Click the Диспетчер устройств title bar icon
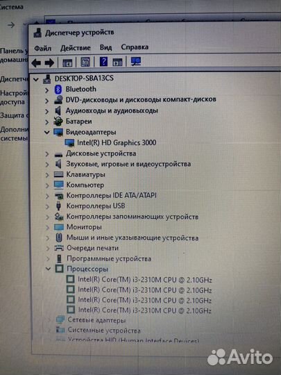Viewport: 281px width, 375px height. pos(37,33)
